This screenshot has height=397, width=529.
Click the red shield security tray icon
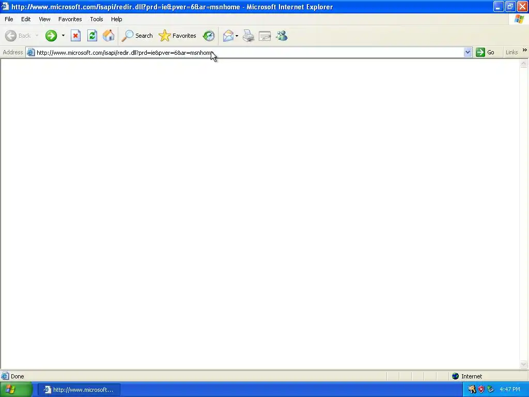click(481, 390)
